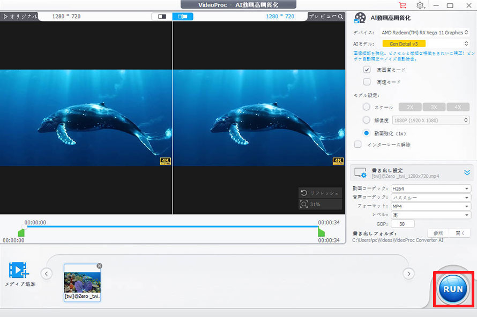The image size is (477, 317).
Task: Go to previous media with left arrow
Action: click(46, 274)
